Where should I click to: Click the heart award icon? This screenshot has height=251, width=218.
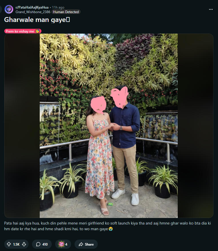[61, 244]
